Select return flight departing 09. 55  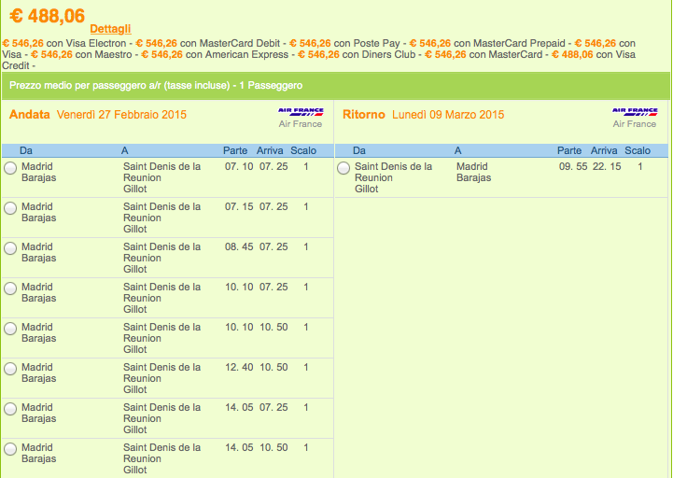[x=344, y=168]
